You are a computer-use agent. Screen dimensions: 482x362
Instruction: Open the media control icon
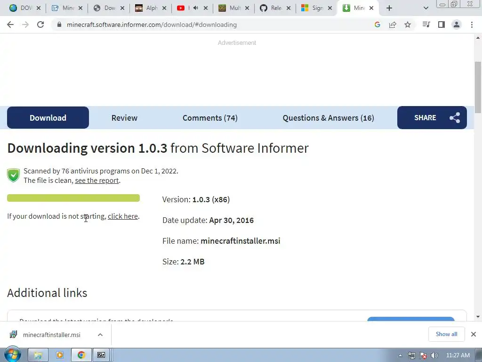(426, 25)
